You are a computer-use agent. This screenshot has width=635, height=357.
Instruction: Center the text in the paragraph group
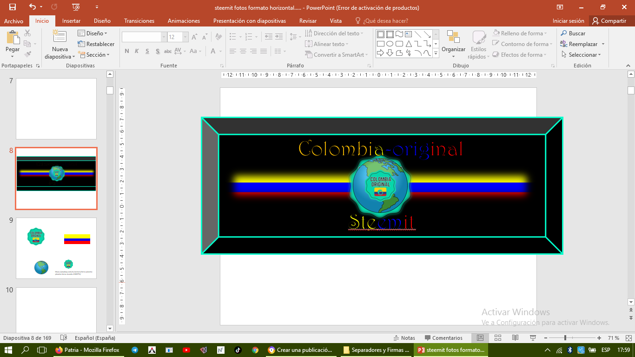[x=243, y=51]
